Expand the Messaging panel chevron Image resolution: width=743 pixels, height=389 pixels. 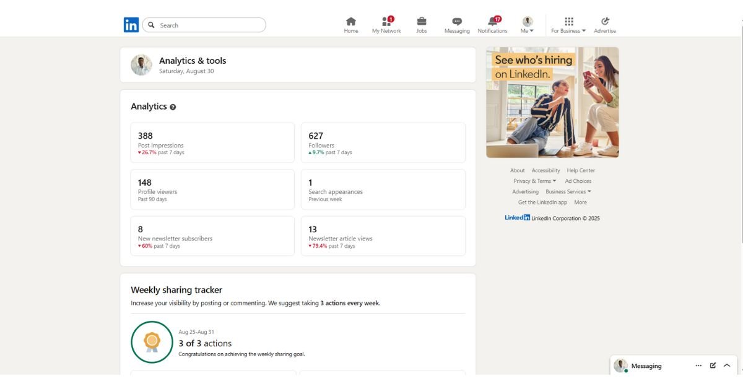[727, 365]
